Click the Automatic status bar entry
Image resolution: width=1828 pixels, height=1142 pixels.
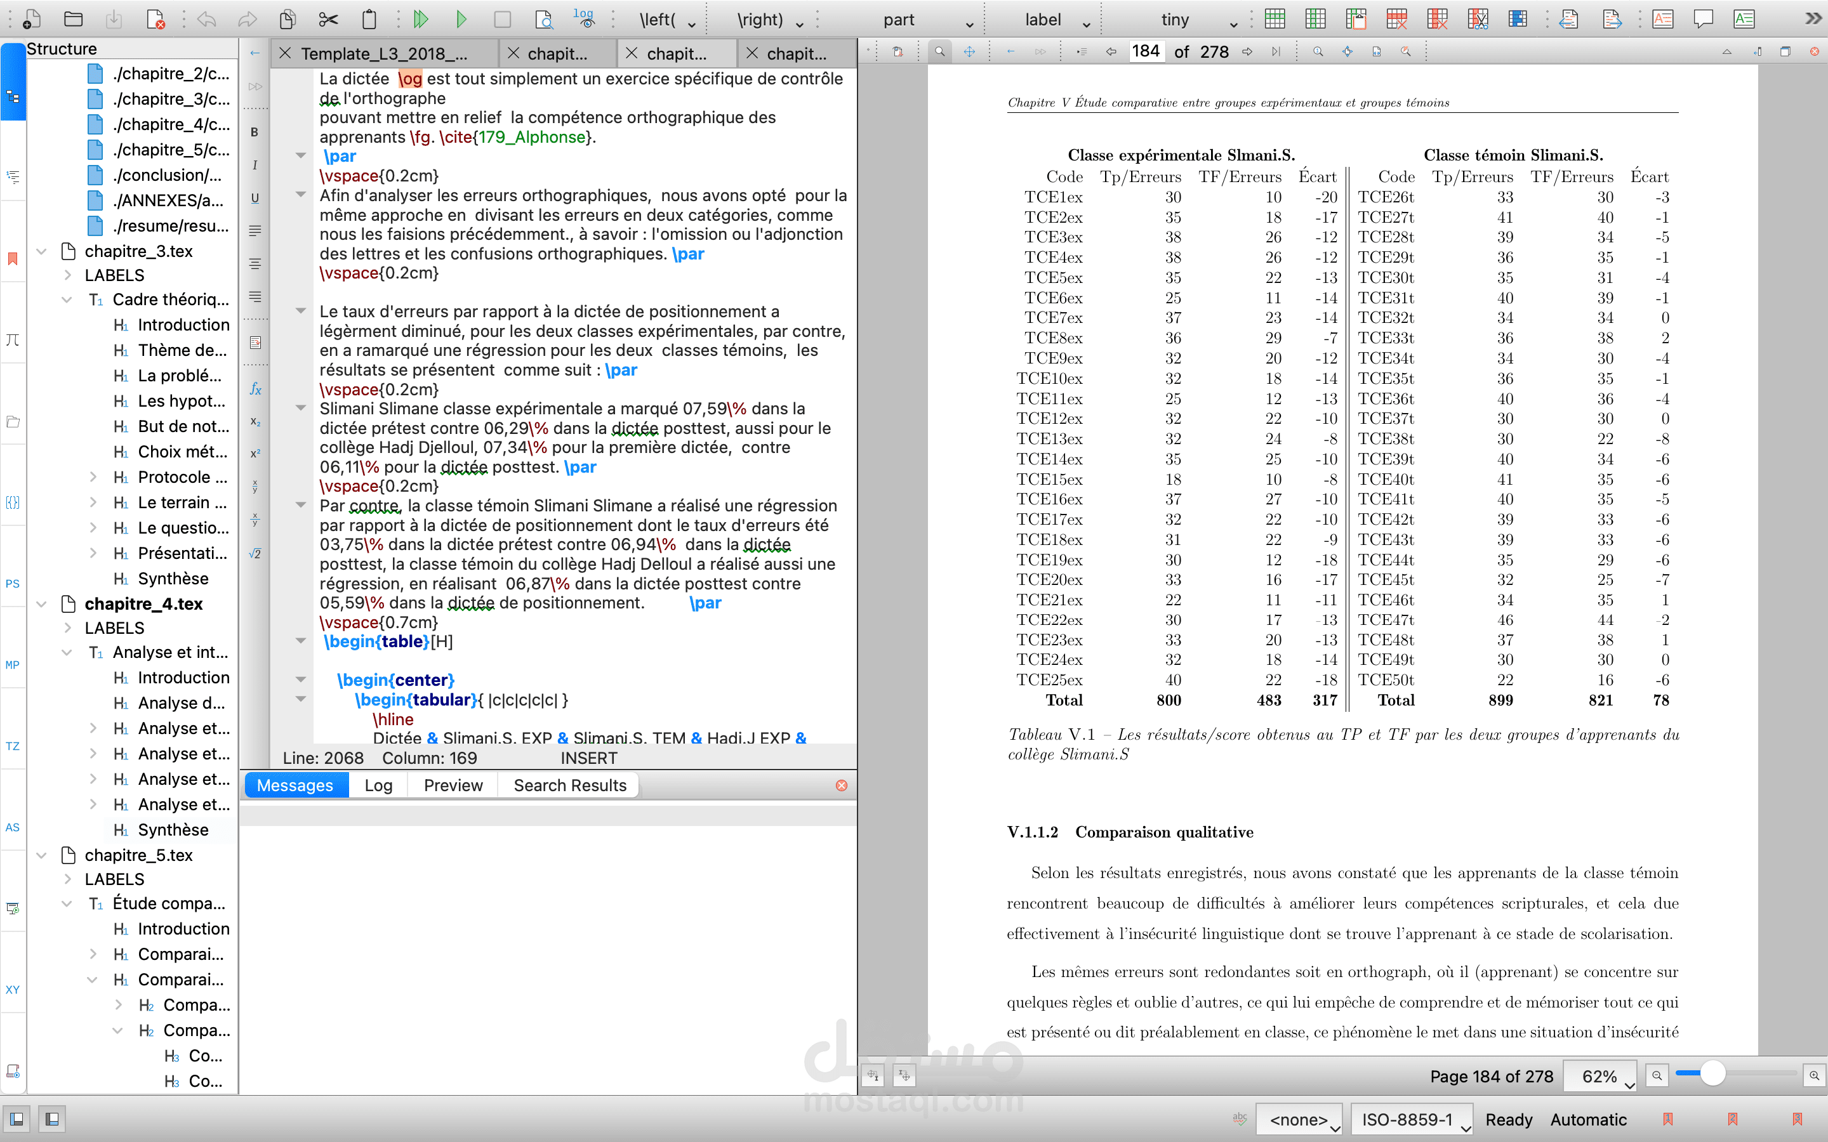1589,1119
